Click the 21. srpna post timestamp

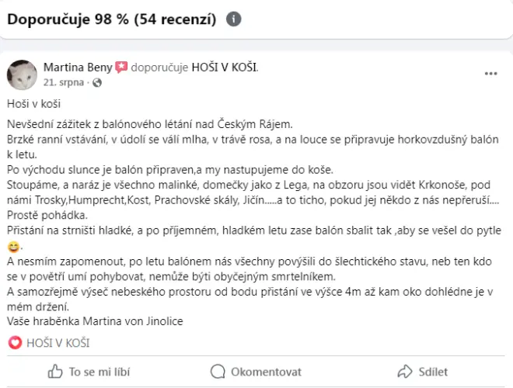[x=65, y=81]
